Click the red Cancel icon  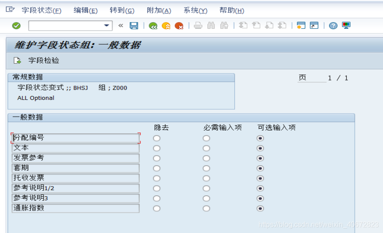tap(179, 26)
